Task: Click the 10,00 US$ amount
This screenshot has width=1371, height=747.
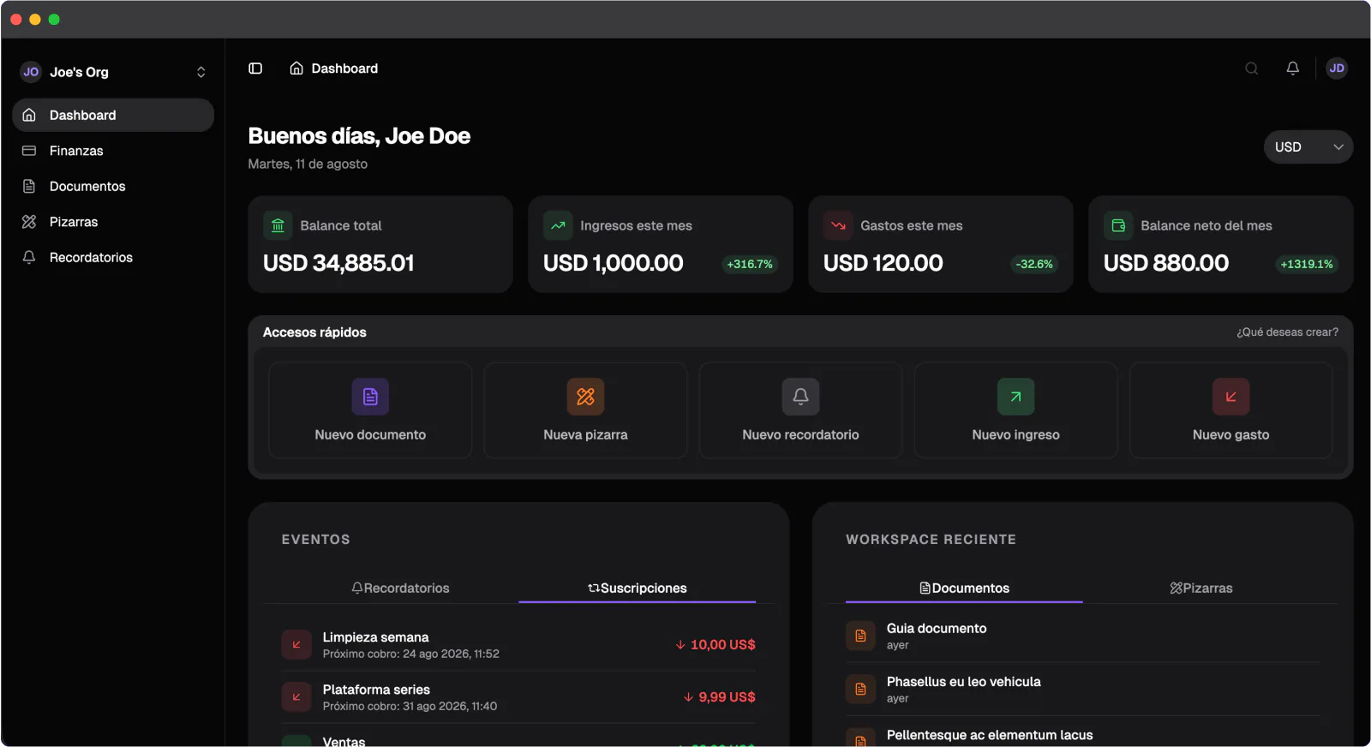Action: [715, 644]
